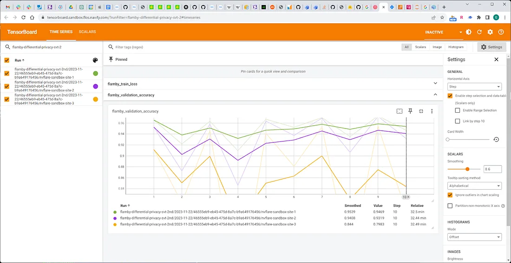Screen dimensions: 511x263
Task: Open the run color palette icon
Action: (95, 60)
